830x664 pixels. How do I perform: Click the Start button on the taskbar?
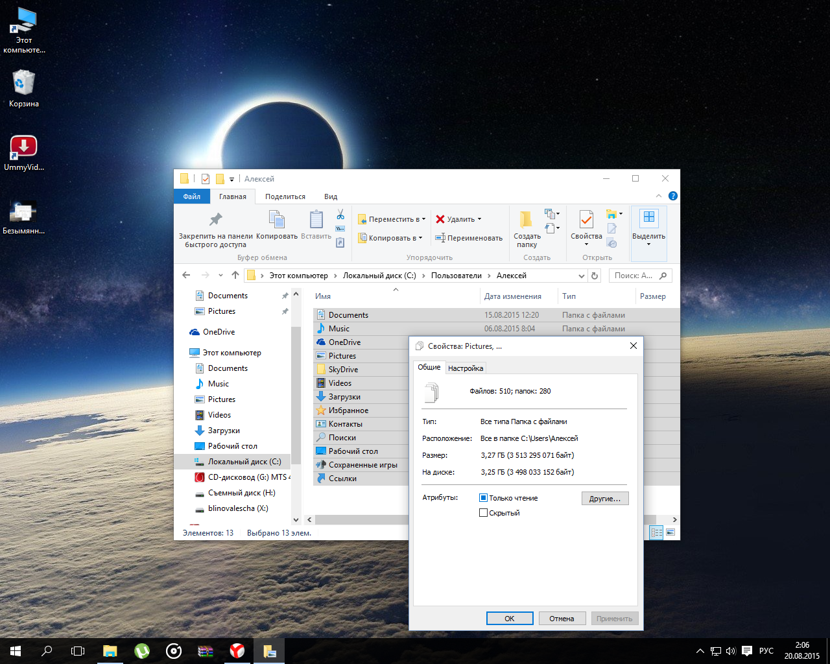click(16, 651)
